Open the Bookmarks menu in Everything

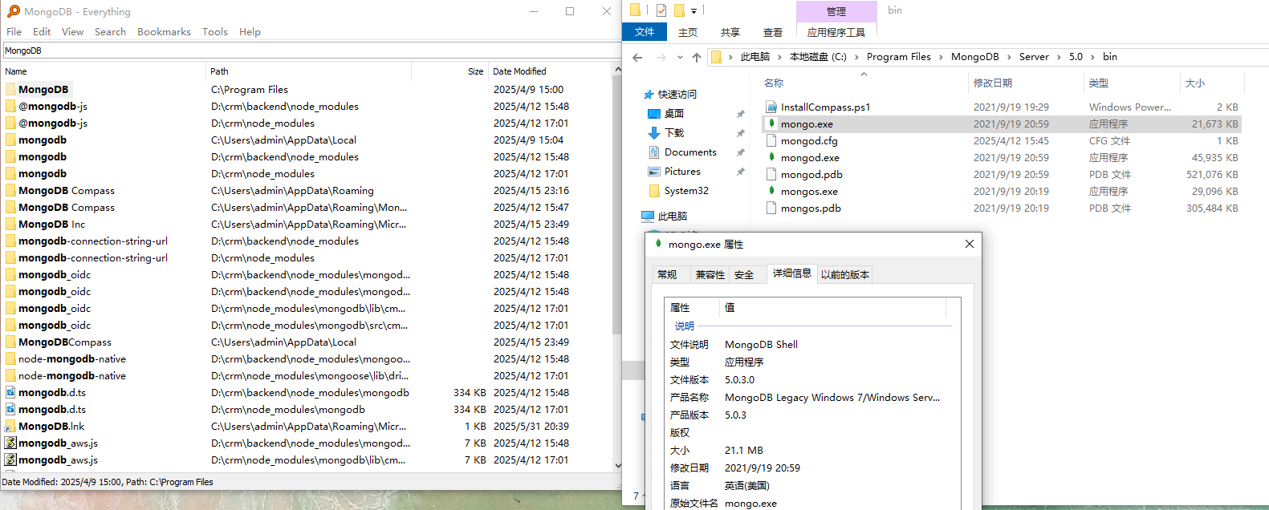(164, 32)
